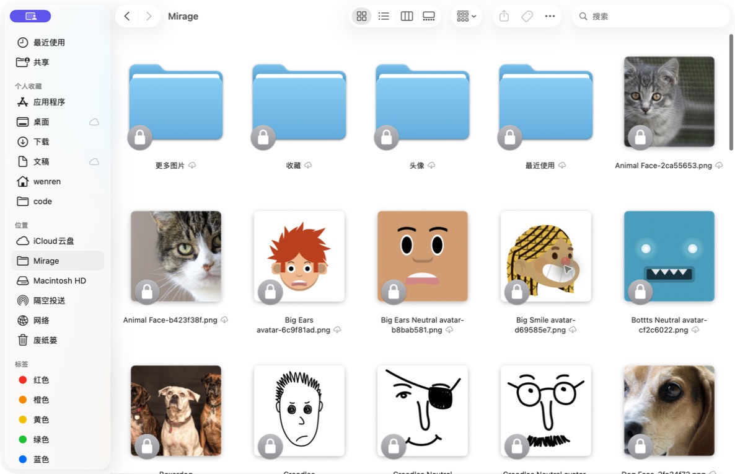Image resolution: width=735 pixels, height=474 pixels.
Task: Open the wenren home folder
Action: click(x=57, y=181)
